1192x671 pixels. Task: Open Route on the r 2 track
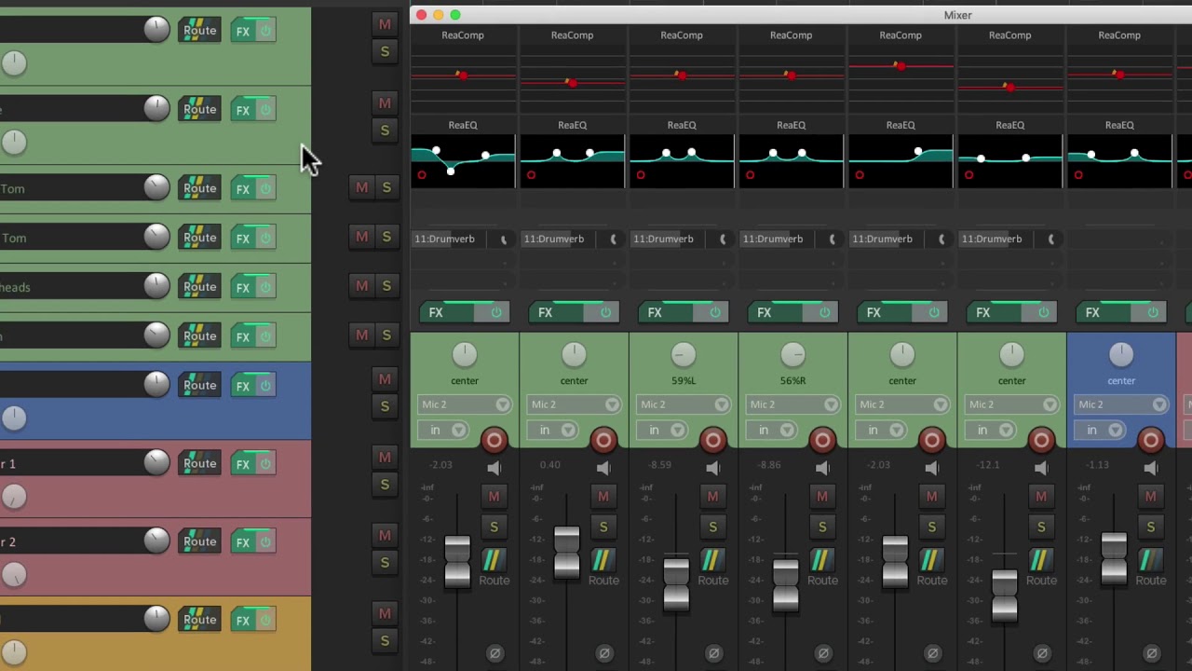point(199,541)
